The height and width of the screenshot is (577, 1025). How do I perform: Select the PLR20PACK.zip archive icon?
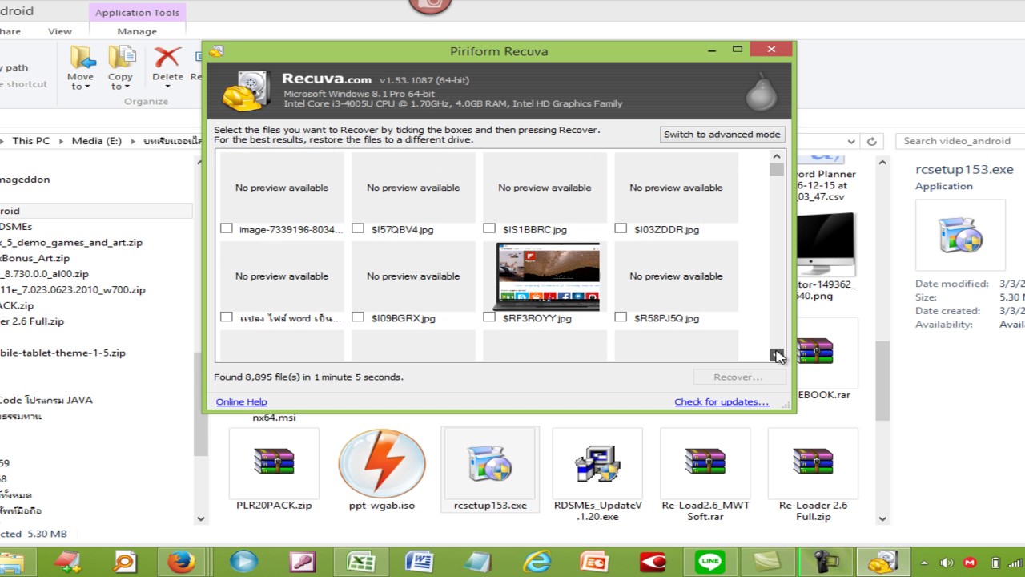pyautogui.click(x=274, y=462)
